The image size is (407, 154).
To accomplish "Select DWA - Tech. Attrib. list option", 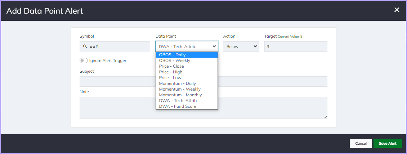I will point(187,101).
